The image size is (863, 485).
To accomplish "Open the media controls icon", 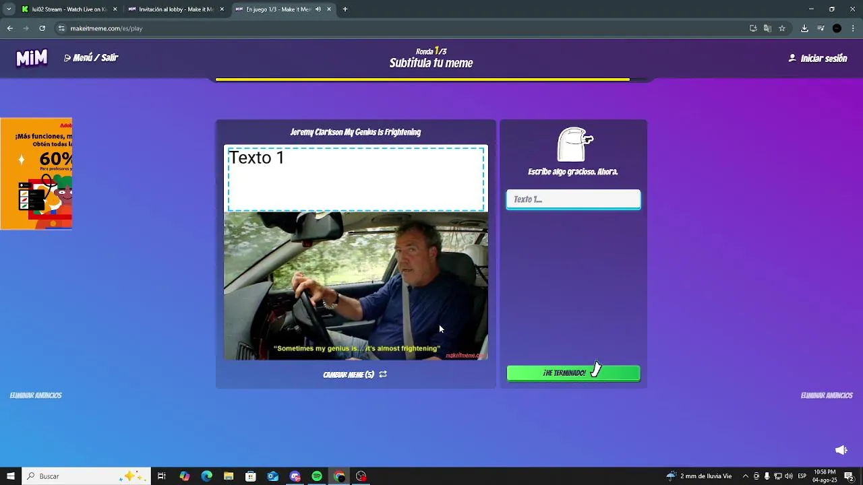I will click(821, 28).
